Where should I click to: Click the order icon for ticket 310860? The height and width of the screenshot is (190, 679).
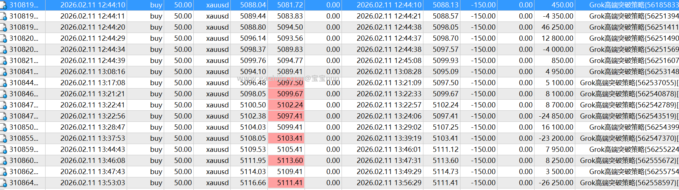click(x=3, y=161)
